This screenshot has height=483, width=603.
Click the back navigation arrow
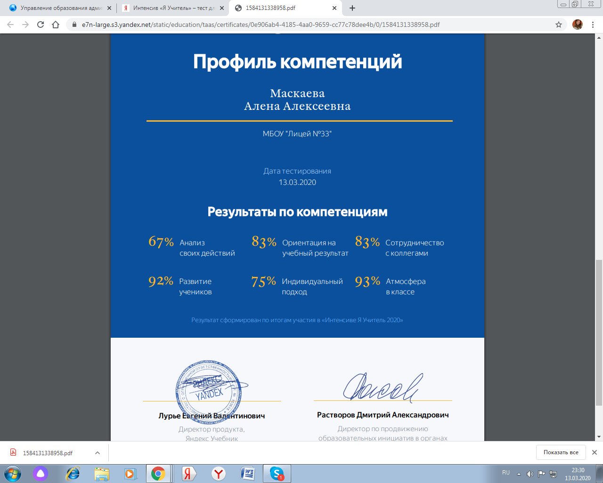pyautogui.click(x=10, y=25)
